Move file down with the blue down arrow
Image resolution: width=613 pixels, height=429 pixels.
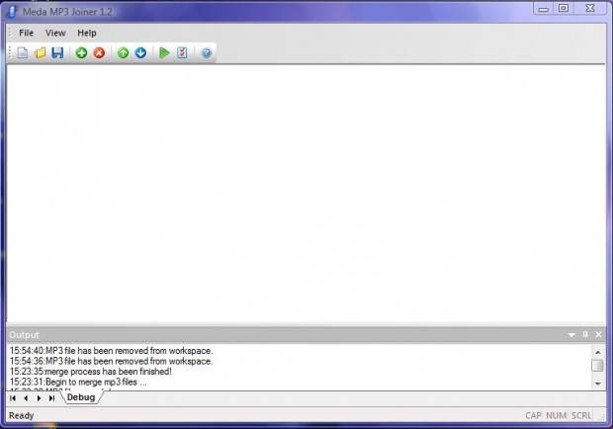[x=140, y=52]
